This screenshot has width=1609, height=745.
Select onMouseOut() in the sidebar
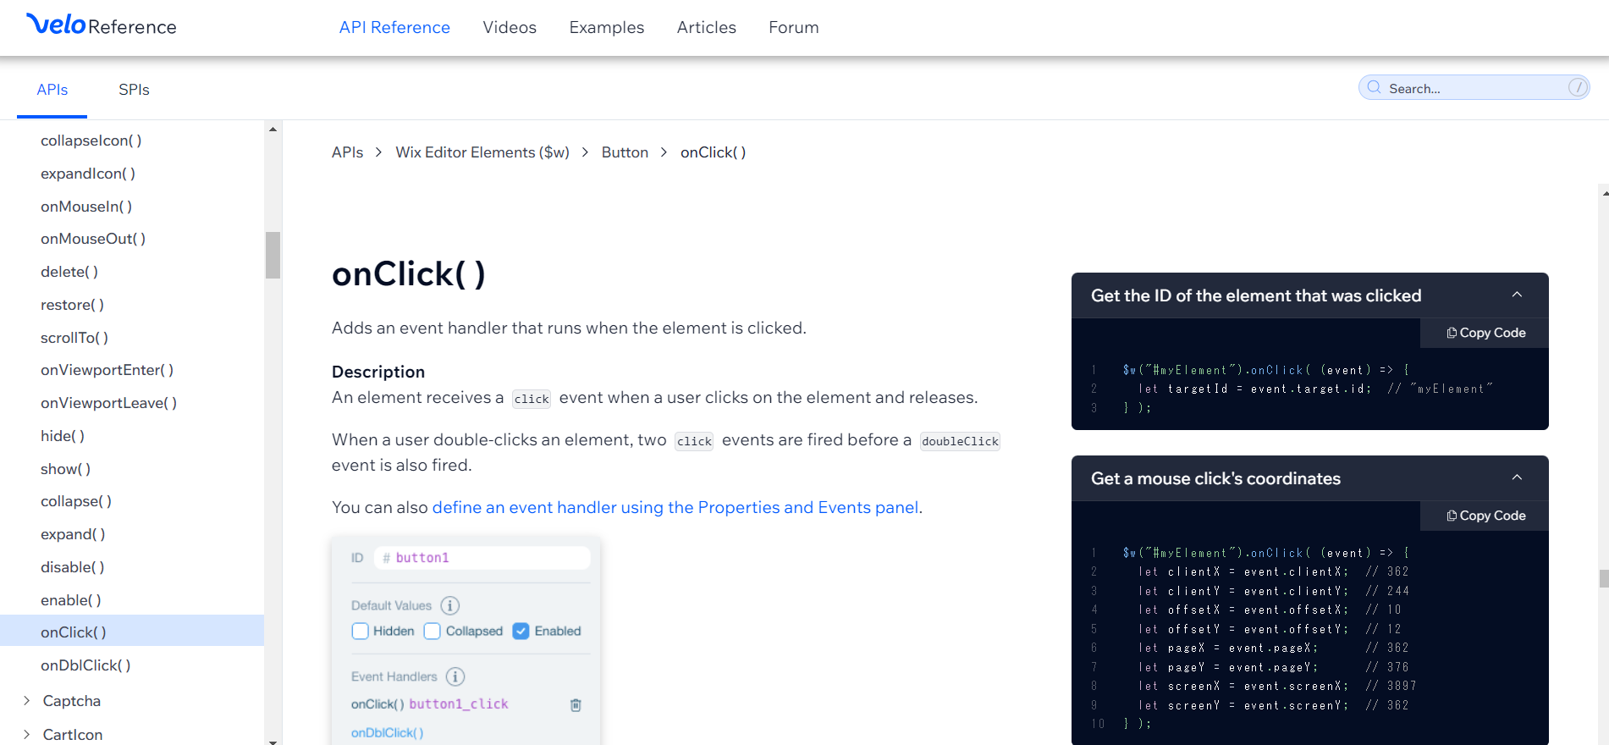coord(93,239)
